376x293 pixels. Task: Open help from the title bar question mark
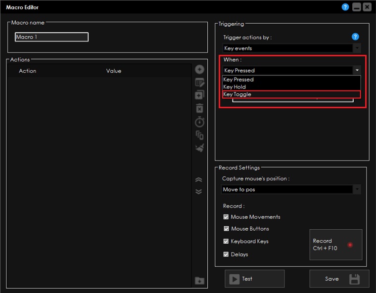point(345,7)
